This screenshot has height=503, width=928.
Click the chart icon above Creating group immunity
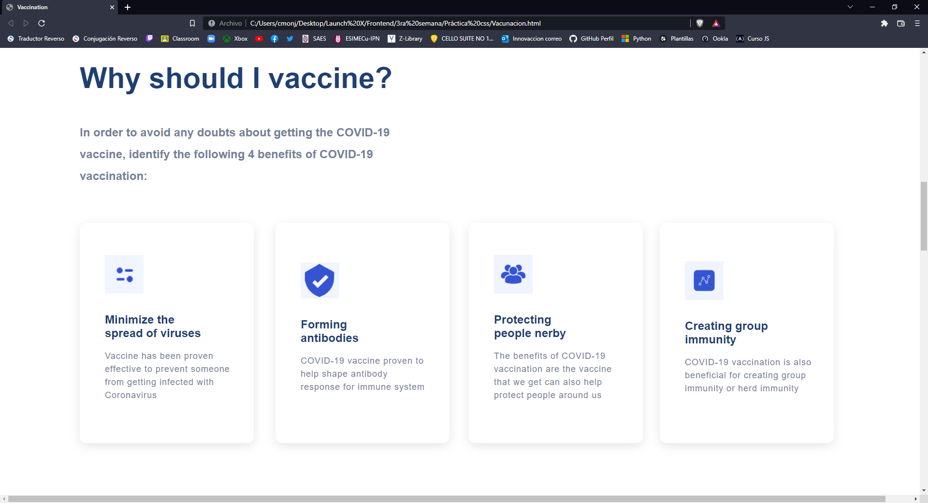point(704,281)
